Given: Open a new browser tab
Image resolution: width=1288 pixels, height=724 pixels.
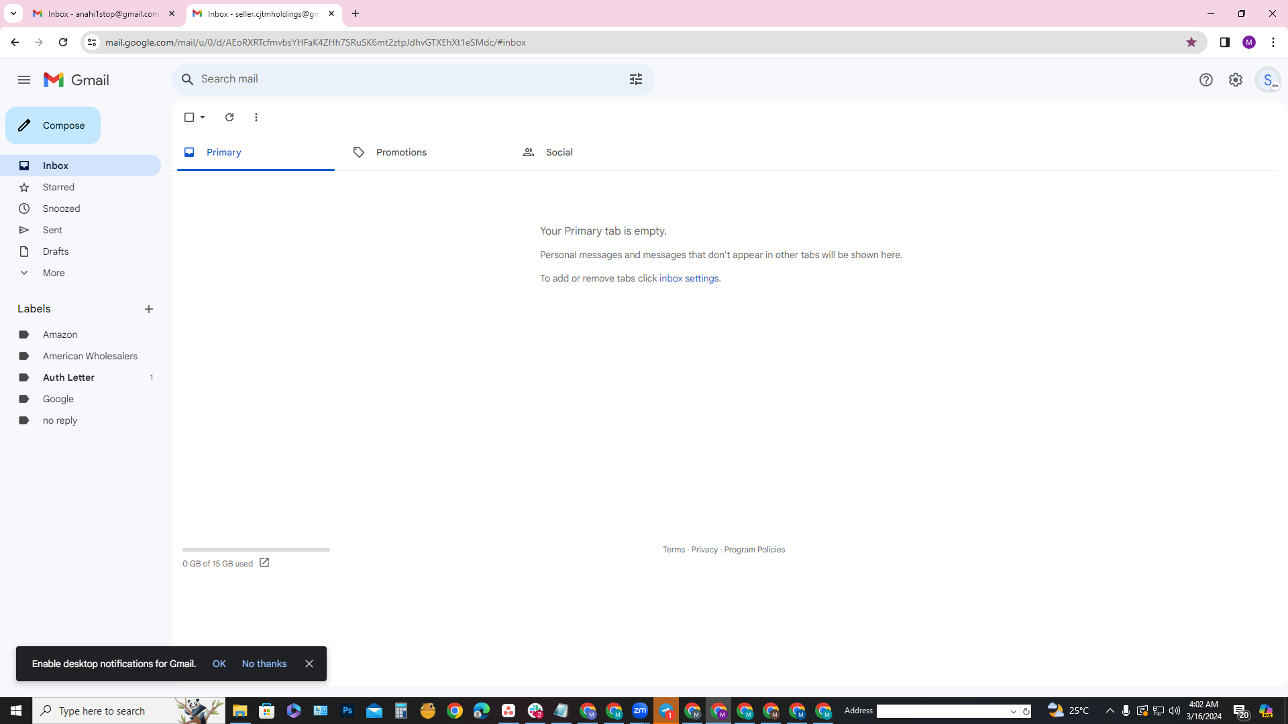Looking at the screenshot, I should 356,13.
